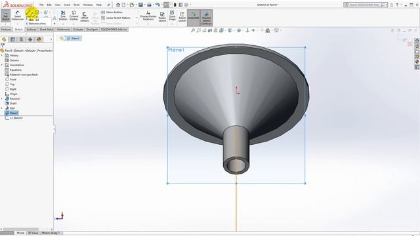
Task: Switch to the SOLIDWORKS Add-Ins tab
Action: pyautogui.click(x=114, y=29)
